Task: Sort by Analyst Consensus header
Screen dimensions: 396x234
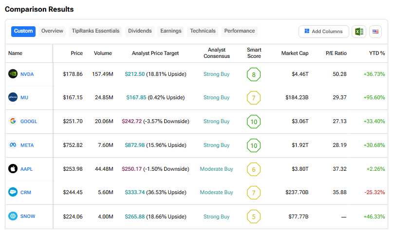Action: point(217,53)
